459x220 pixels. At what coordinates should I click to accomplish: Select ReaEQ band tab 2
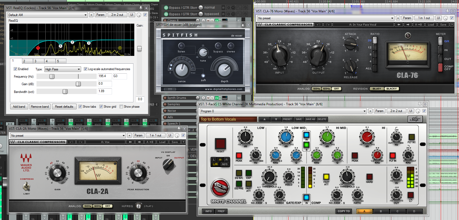(27, 61)
